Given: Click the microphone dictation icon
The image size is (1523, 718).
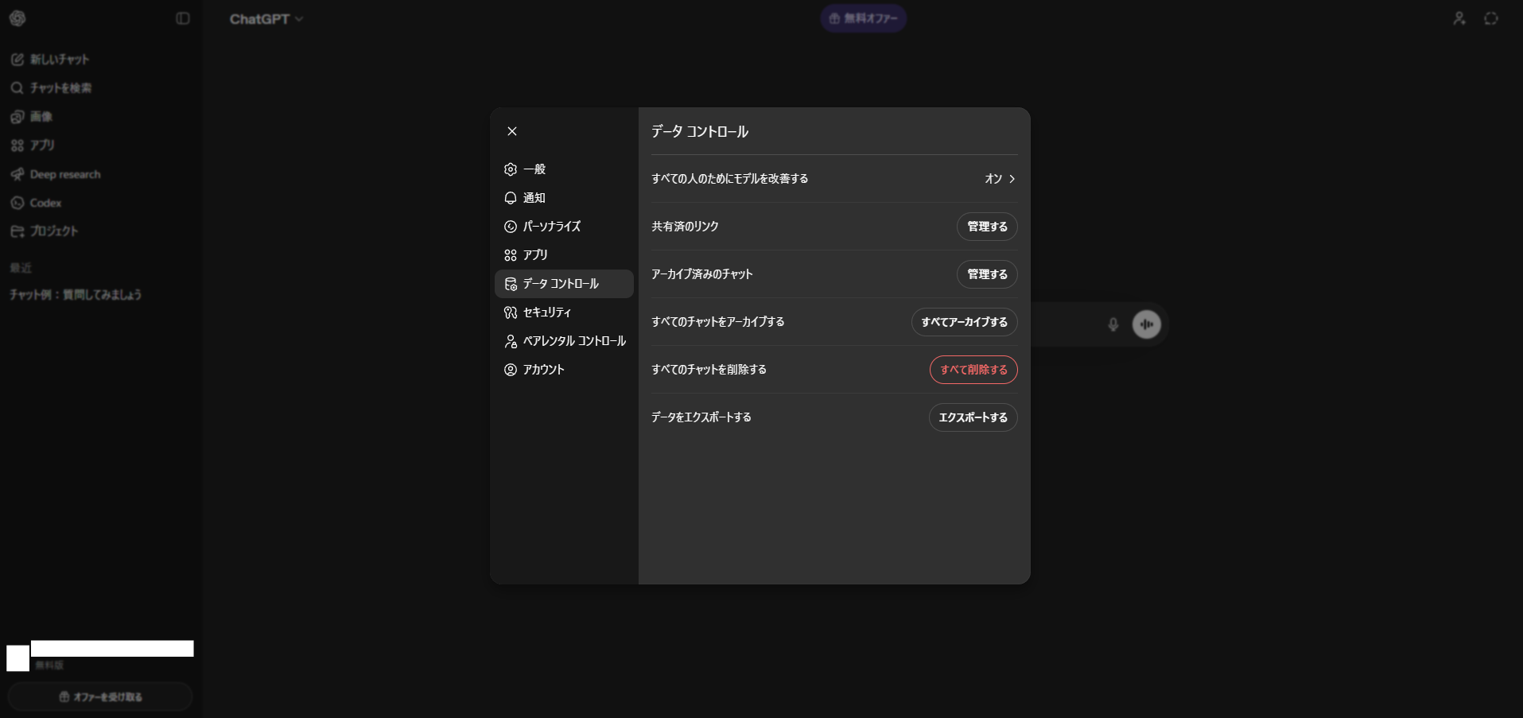Looking at the screenshot, I should coord(1113,324).
